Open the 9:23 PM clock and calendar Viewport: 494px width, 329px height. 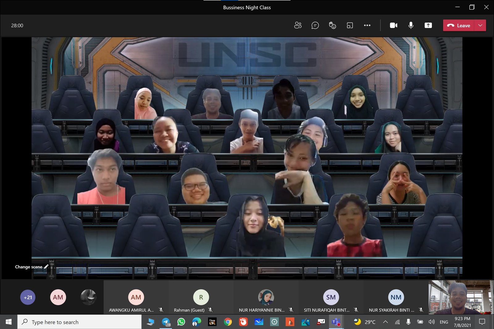pos(462,322)
